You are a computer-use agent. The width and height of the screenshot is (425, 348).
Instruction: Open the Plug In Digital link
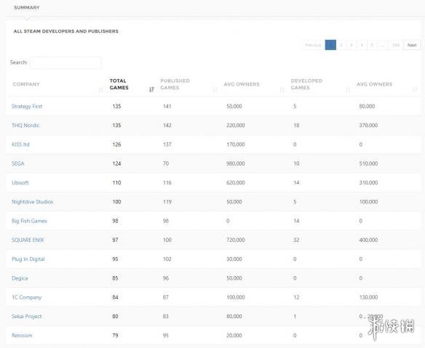28,259
